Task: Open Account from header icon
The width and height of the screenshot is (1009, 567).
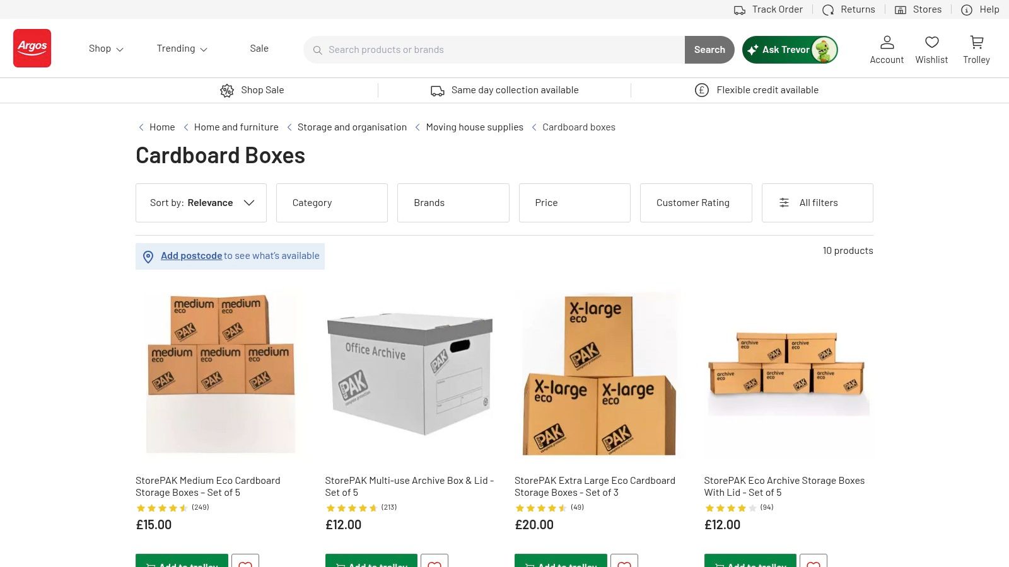Action: click(x=887, y=49)
